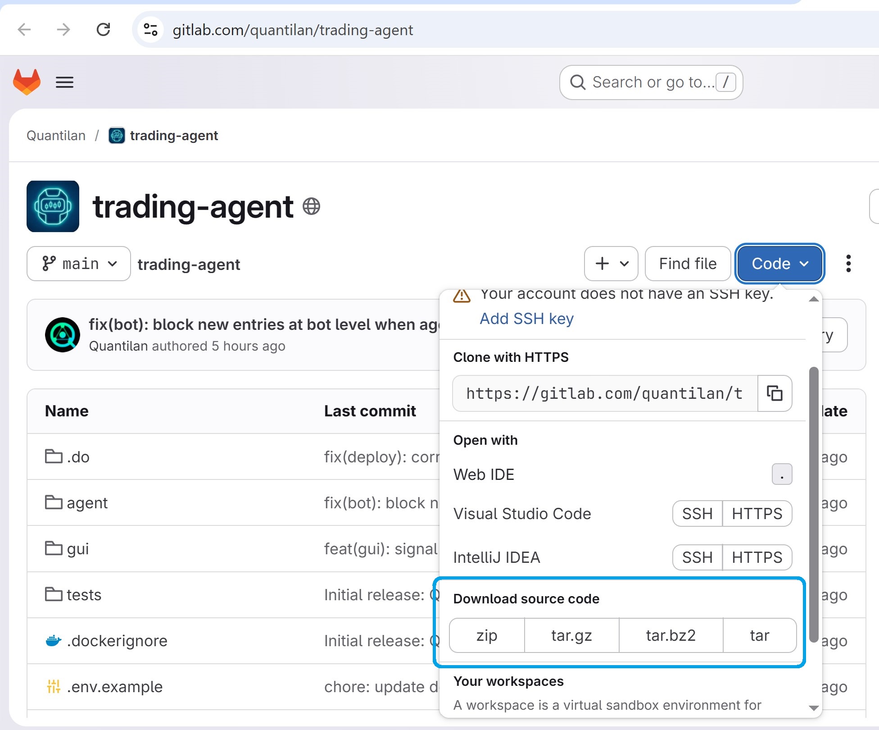Toggle the blue Code dropdown button
Image resolution: width=879 pixels, height=730 pixels.
780,264
